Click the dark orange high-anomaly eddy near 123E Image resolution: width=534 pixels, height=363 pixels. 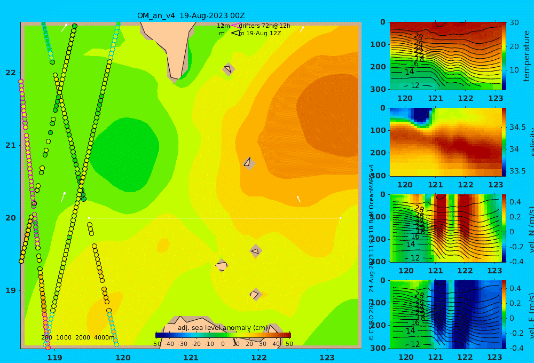(x=327, y=116)
